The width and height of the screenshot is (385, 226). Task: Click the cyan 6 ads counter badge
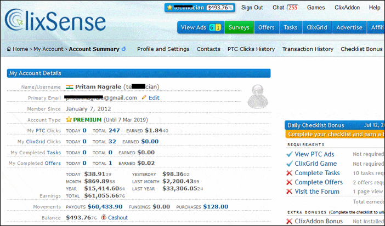pos(212,27)
